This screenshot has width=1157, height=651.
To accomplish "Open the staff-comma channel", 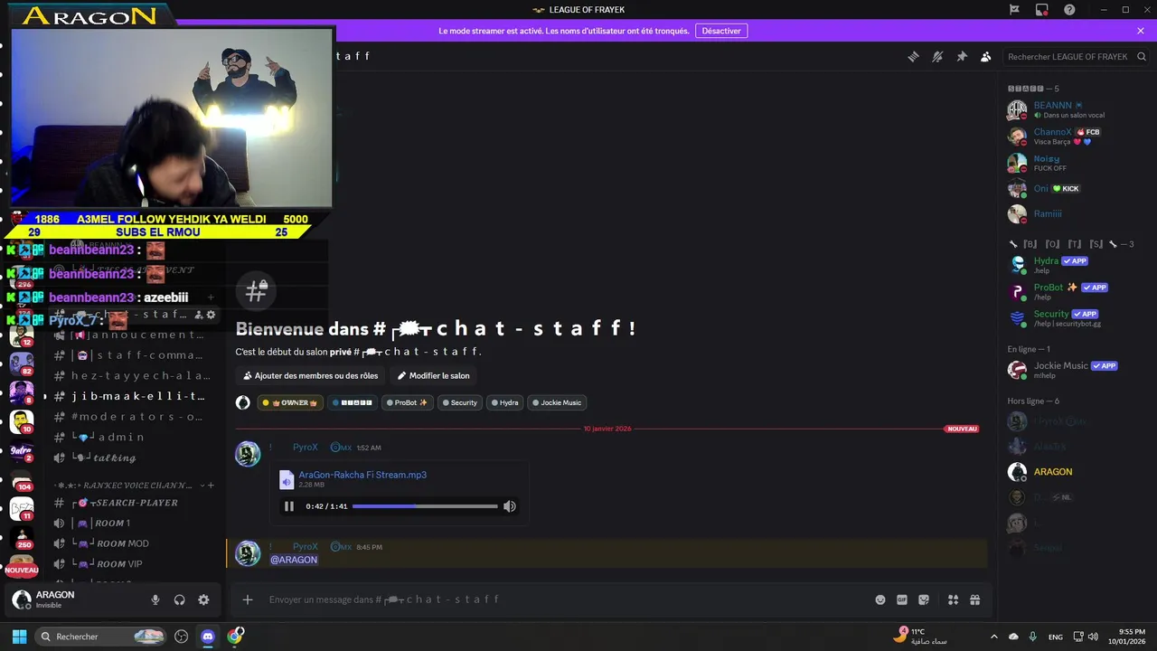I will tap(134, 355).
